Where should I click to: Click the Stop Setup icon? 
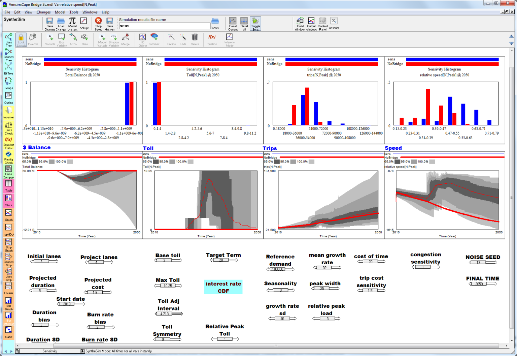click(98, 24)
